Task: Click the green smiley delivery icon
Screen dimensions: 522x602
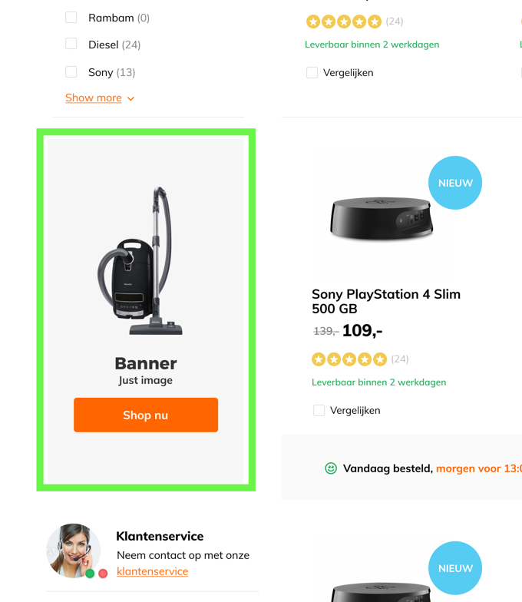Action: (x=331, y=468)
